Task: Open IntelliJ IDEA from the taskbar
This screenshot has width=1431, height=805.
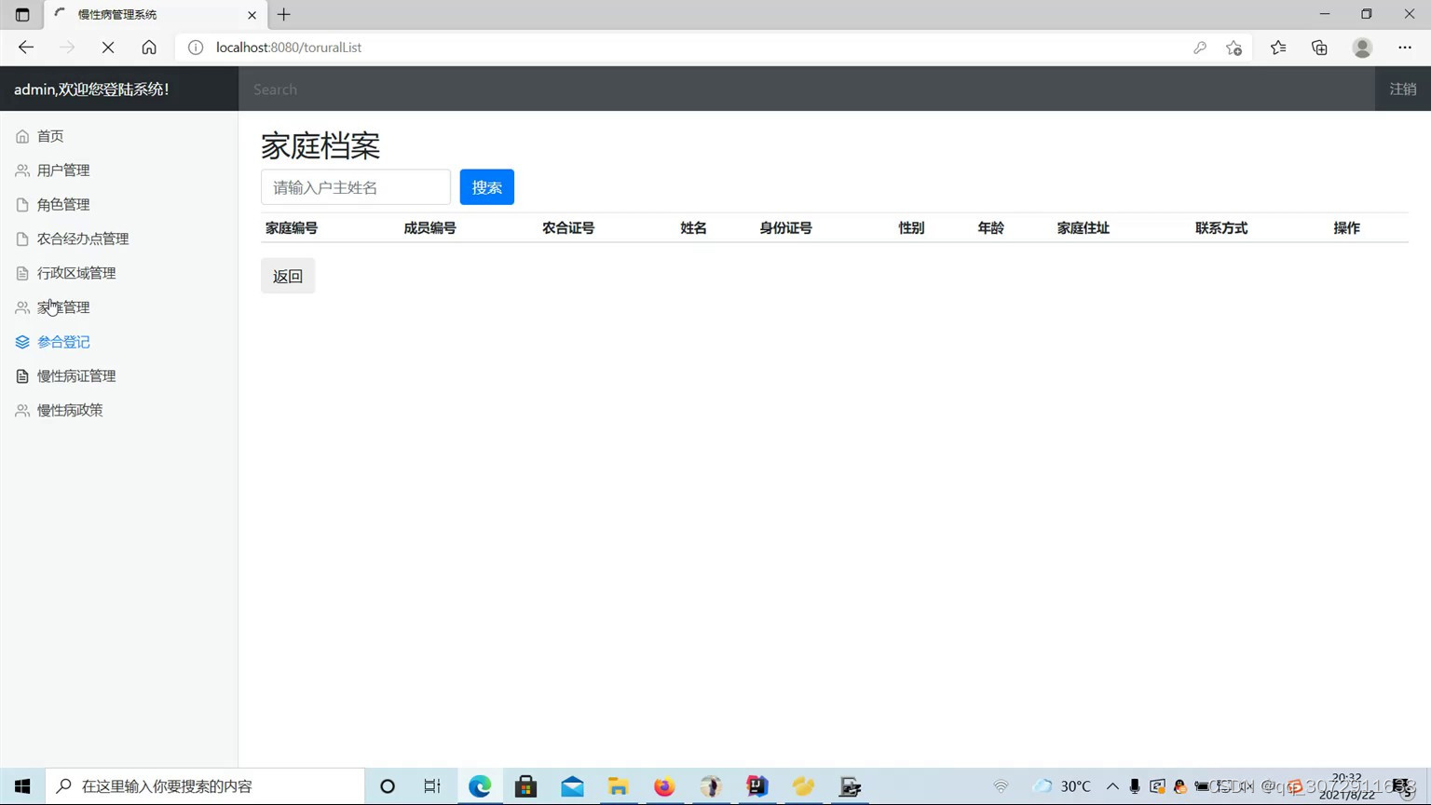Action: pos(756,786)
